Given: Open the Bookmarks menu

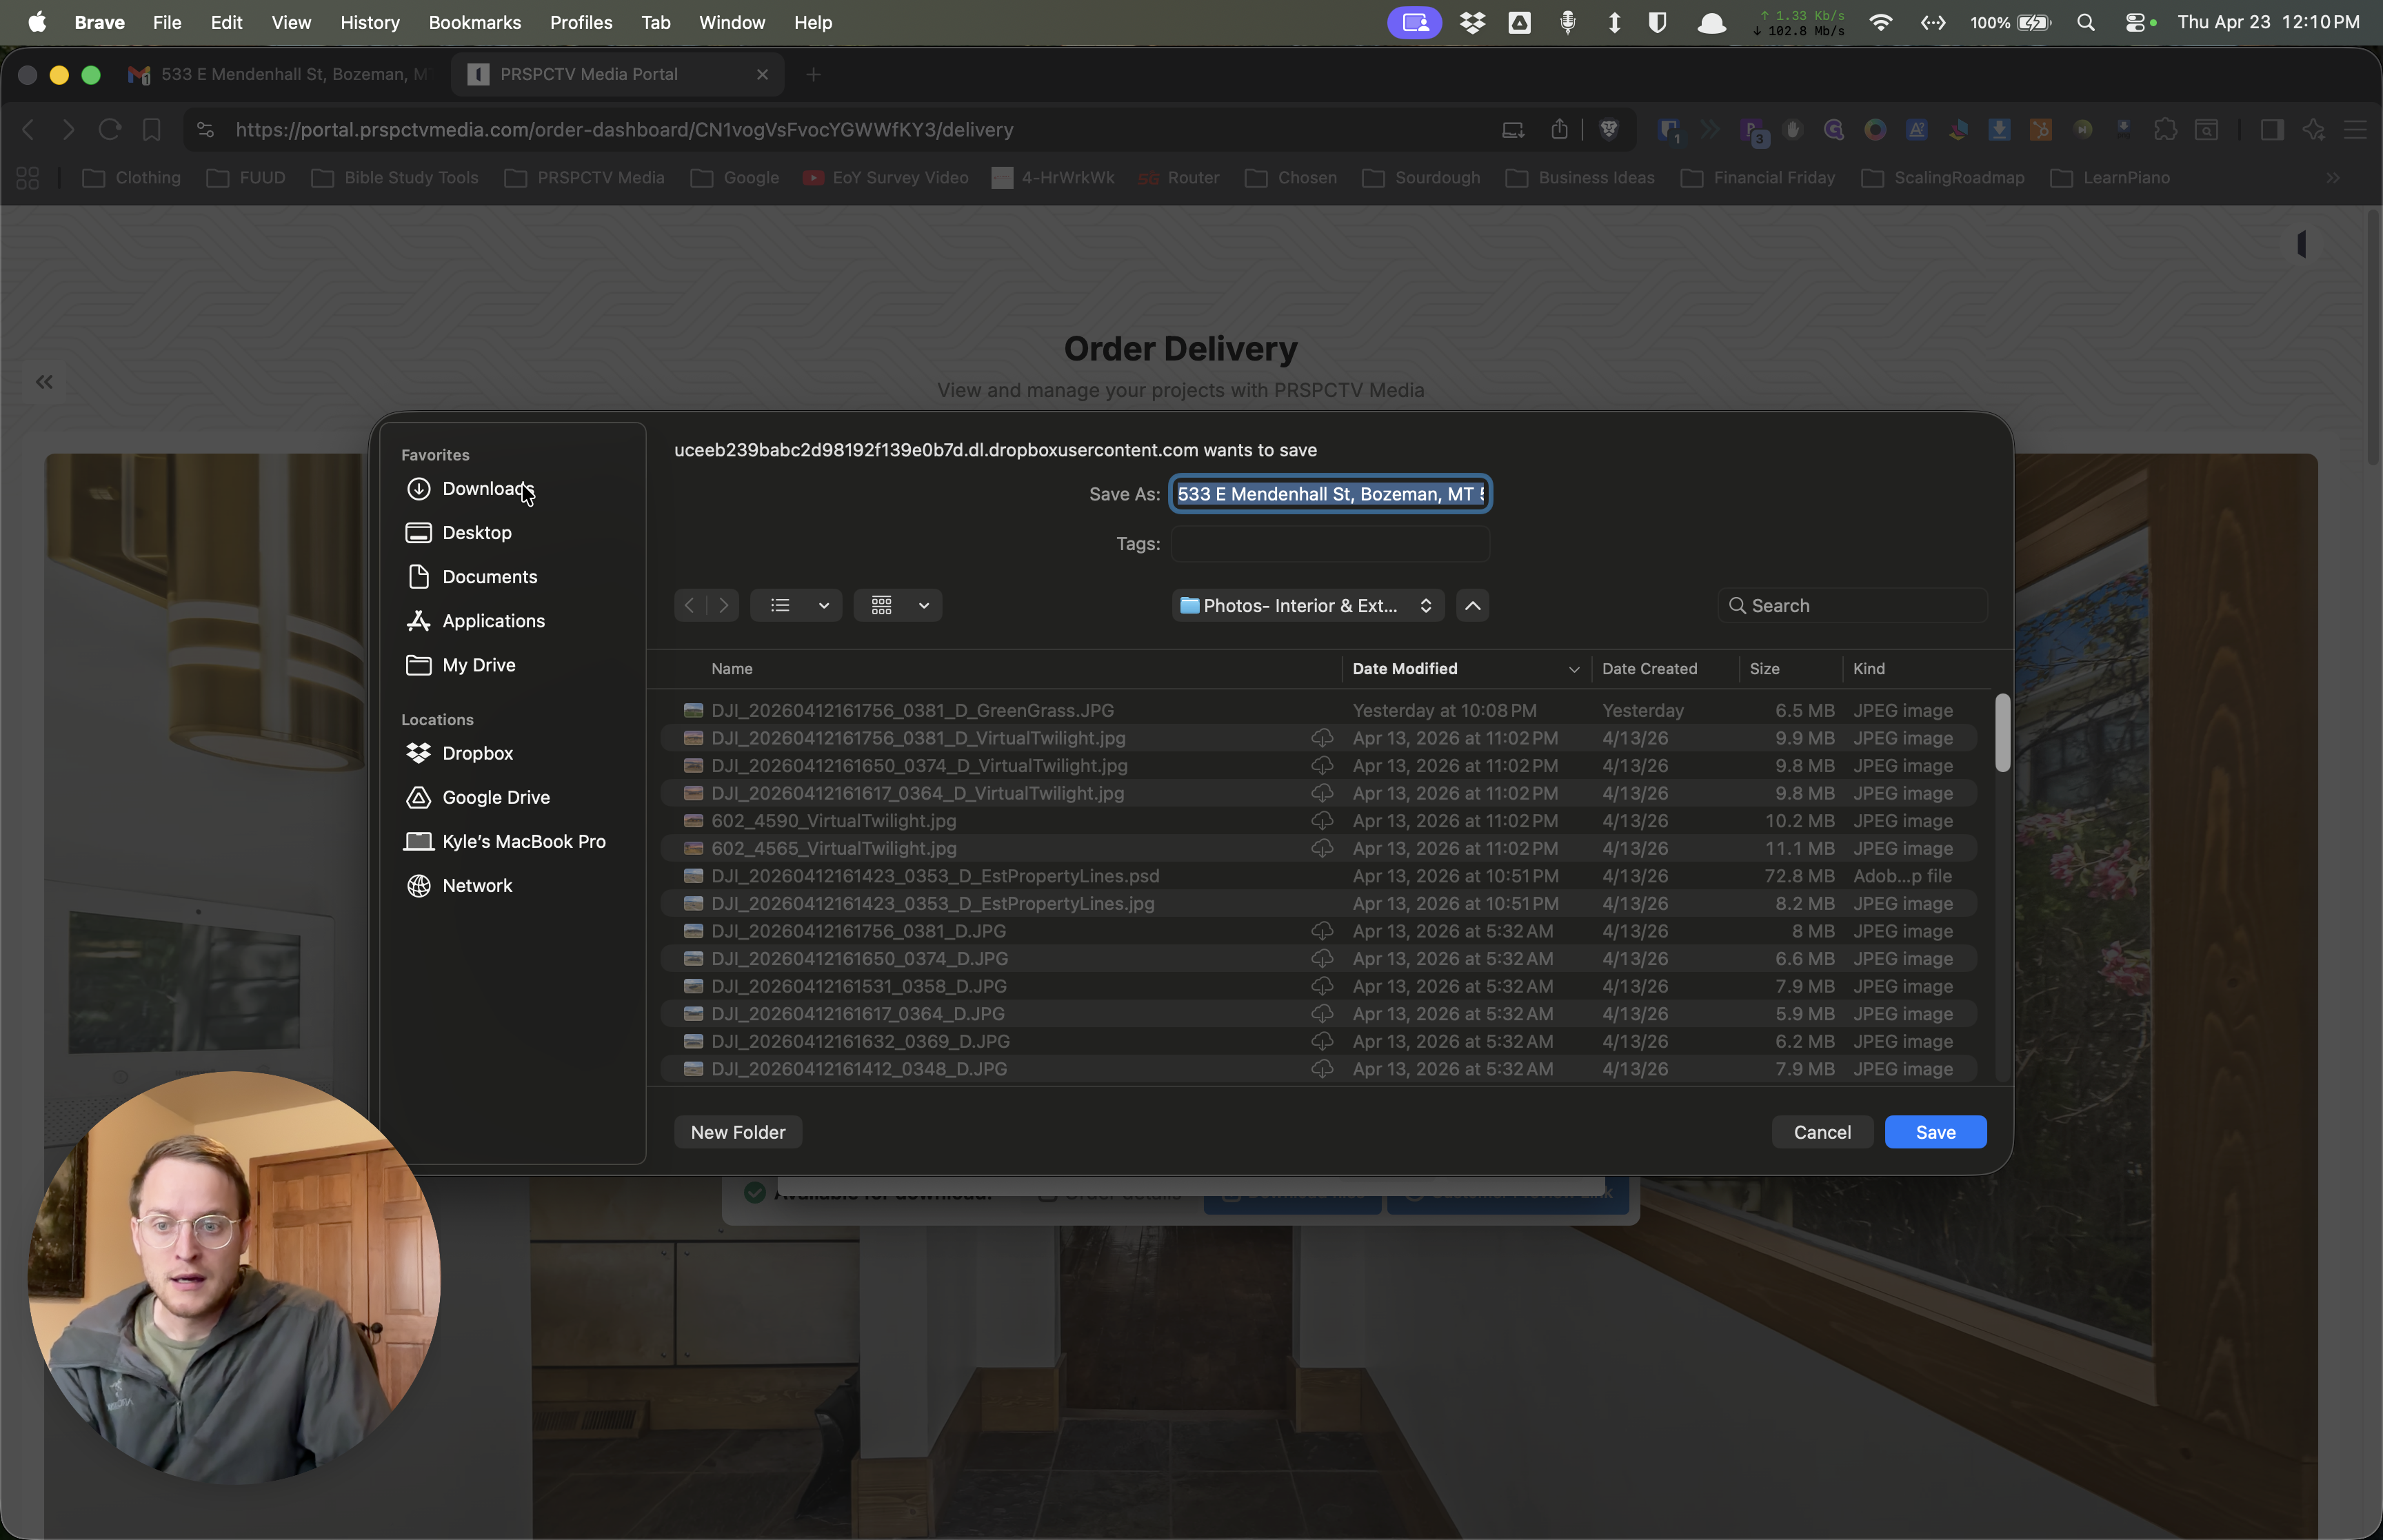Looking at the screenshot, I should tap(474, 22).
